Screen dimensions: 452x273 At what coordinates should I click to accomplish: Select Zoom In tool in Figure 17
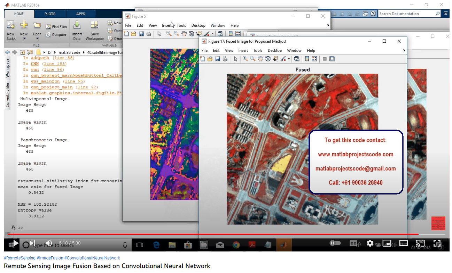coord(246,59)
